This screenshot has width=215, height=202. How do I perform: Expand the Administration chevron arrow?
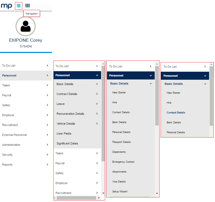coord(47,145)
